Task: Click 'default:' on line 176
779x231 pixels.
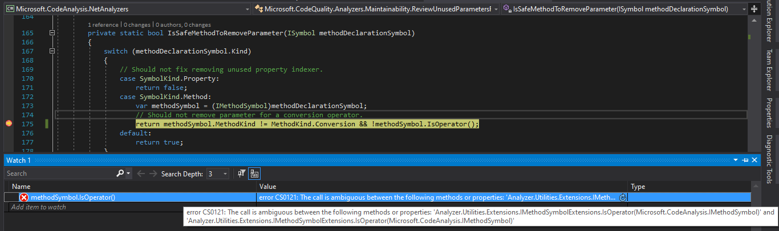Action: click(x=136, y=133)
